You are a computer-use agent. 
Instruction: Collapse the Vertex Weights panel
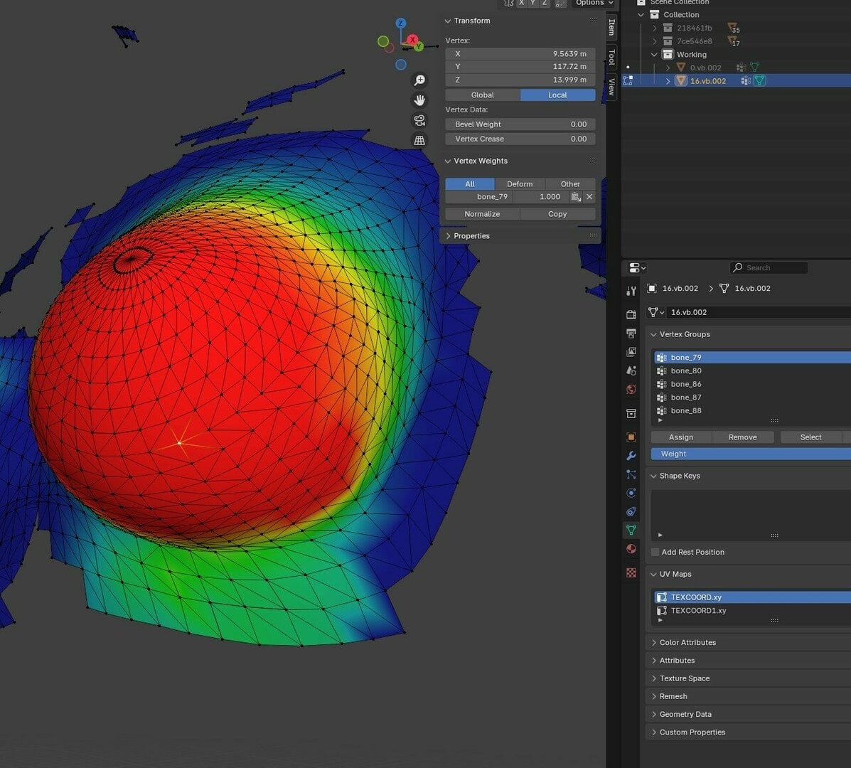coord(448,161)
